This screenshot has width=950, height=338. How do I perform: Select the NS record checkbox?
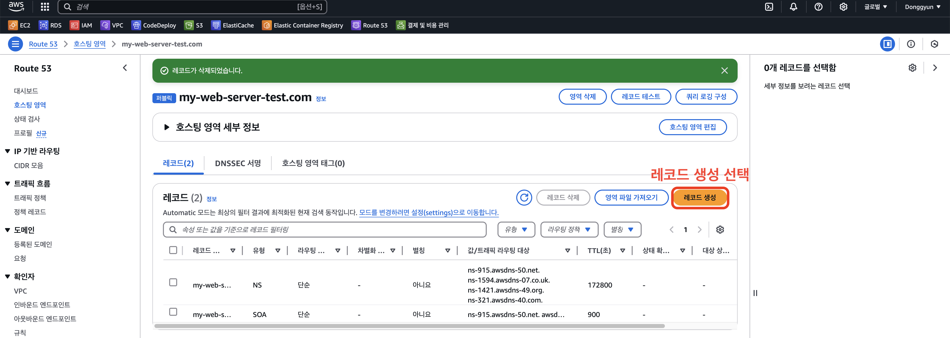click(173, 282)
